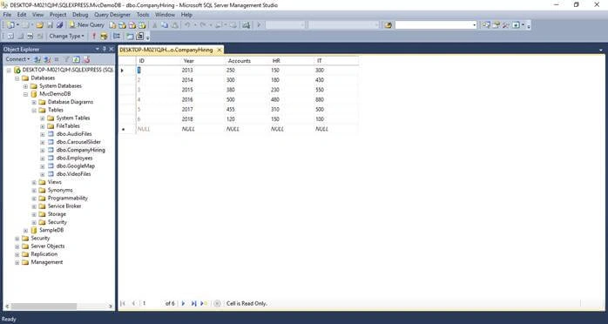The width and height of the screenshot is (608, 324).
Task: Click the Open File folder icon
Action: coord(39,24)
